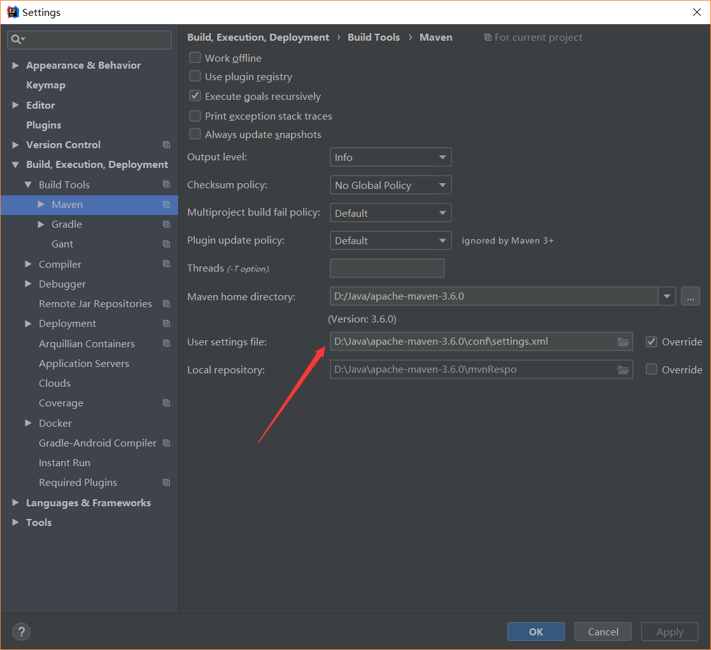Browse folder icon for User settings file
This screenshot has height=650, width=711.
(x=623, y=342)
